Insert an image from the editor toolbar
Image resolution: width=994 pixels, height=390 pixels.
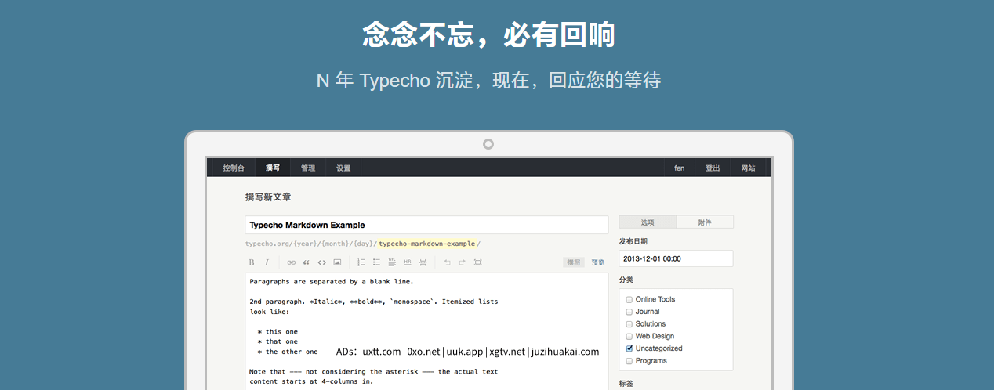337,262
